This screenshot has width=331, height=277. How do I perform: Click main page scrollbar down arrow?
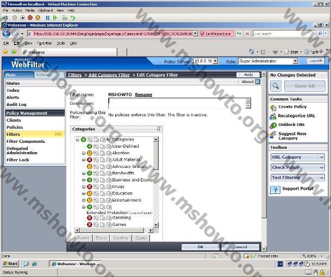264,249
